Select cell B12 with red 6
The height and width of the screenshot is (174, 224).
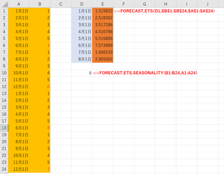(x=40, y=86)
